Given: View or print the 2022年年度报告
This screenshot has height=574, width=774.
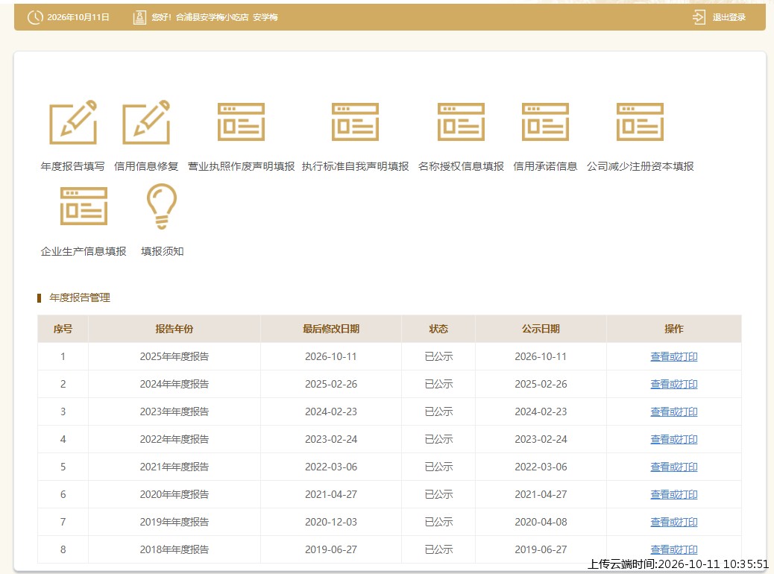Looking at the screenshot, I should tap(674, 439).
